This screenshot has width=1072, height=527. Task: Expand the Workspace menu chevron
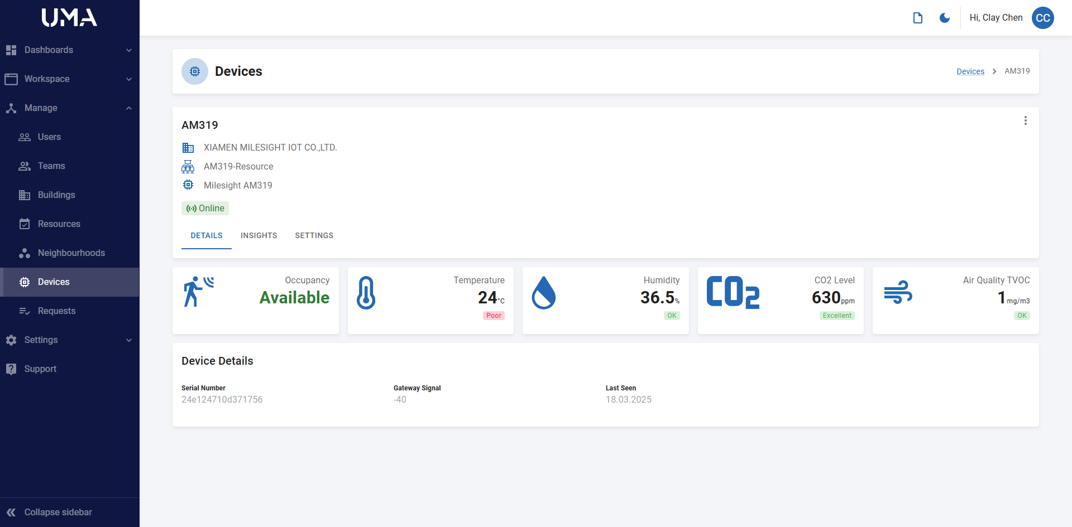pos(129,79)
